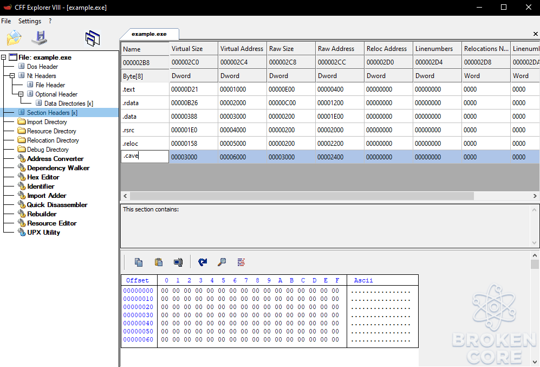Select the example.exe tab

[149, 34]
